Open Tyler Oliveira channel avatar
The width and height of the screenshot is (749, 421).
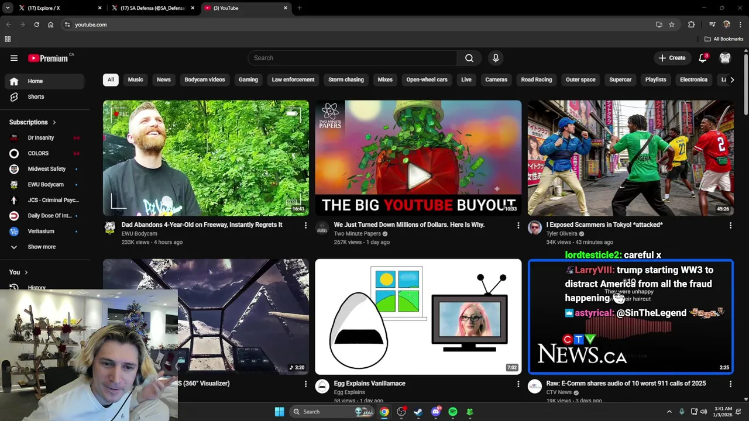(x=535, y=227)
